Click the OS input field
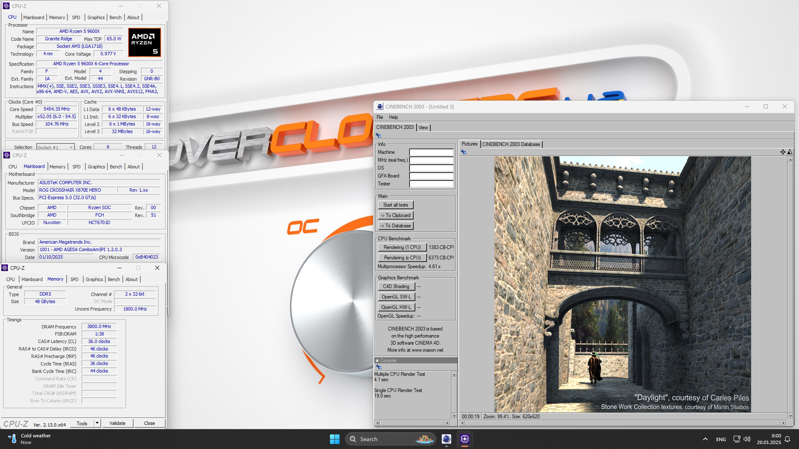The height and width of the screenshot is (449, 799). (x=431, y=168)
